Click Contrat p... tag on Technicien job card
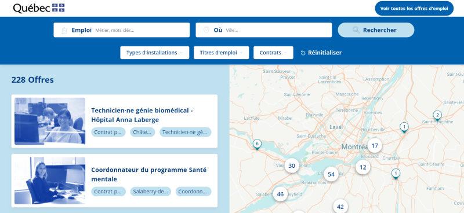The height and width of the screenshot is (213, 464). coord(108,132)
